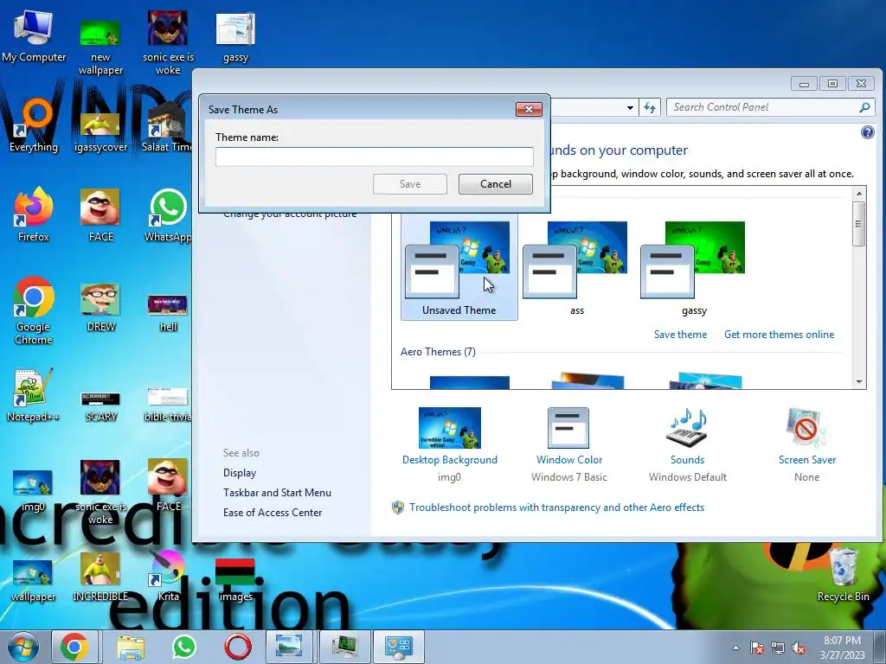Viewport: 886px width, 664px height.
Task: Open the Start menu orb
Action: (x=23, y=647)
